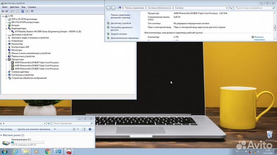Collapse the Жесткие диски (1) group
The height and width of the screenshot is (155, 277).
[1, 135]
